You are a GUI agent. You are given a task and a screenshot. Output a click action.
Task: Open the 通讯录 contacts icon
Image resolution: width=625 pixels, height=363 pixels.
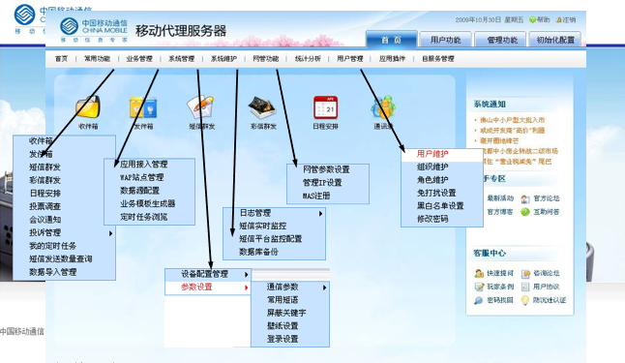(x=383, y=107)
